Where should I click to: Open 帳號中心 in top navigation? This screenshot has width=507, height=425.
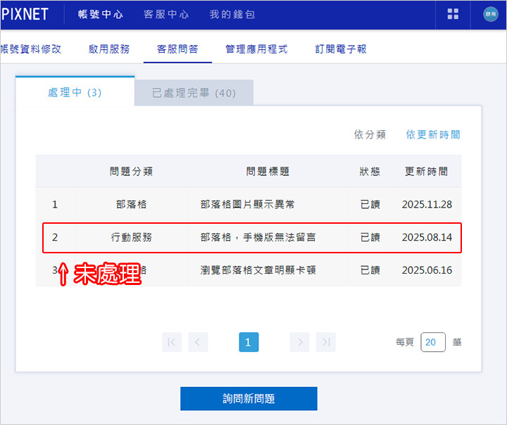[x=101, y=14]
